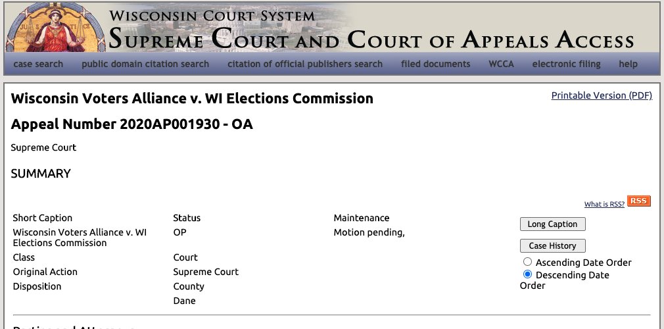This screenshot has width=664, height=329.
Task: Select the Descending Date Order option
Action: [527, 274]
